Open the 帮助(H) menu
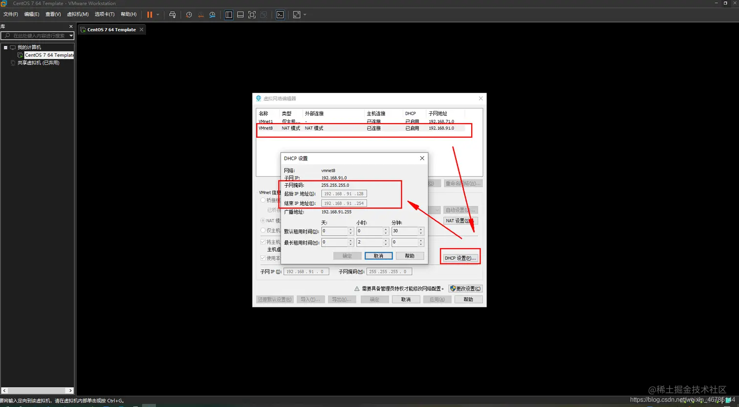 coord(129,15)
